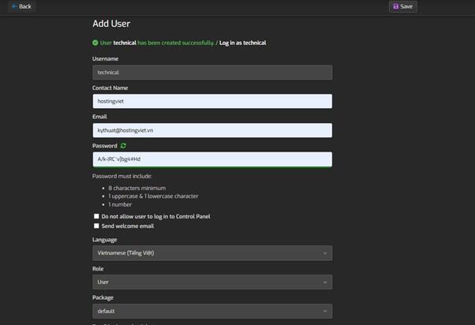Expand the Role dropdown set to User
The height and width of the screenshot is (325, 475).
click(211, 282)
